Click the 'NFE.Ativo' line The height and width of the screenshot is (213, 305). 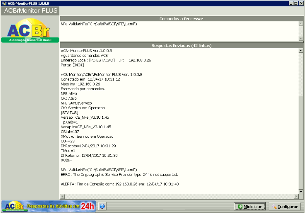coord(69,94)
